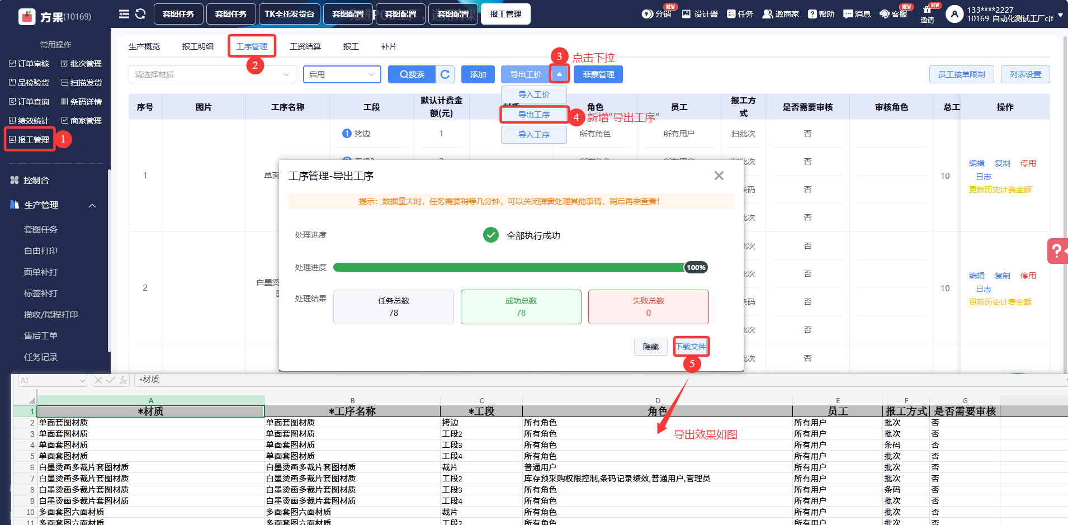Contact 客服 from the top bar
The image size is (1068, 525).
coord(893,14)
